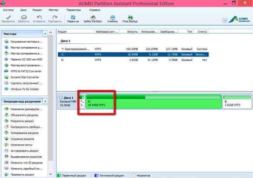Open Мастер восстановления wizard
Image resolution: width=253 pixels, height=178 pixels.
(23, 65)
